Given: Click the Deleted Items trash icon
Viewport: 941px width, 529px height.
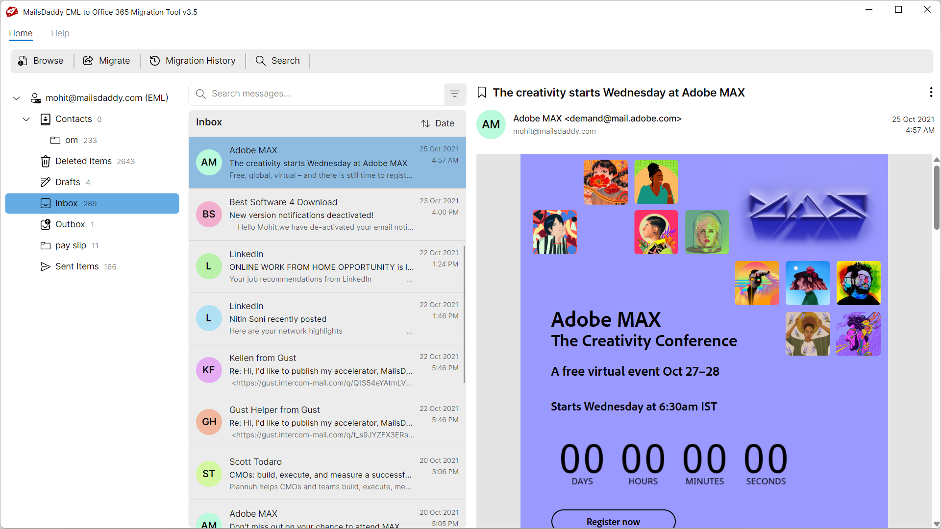Looking at the screenshot, I should click(46, 161).
